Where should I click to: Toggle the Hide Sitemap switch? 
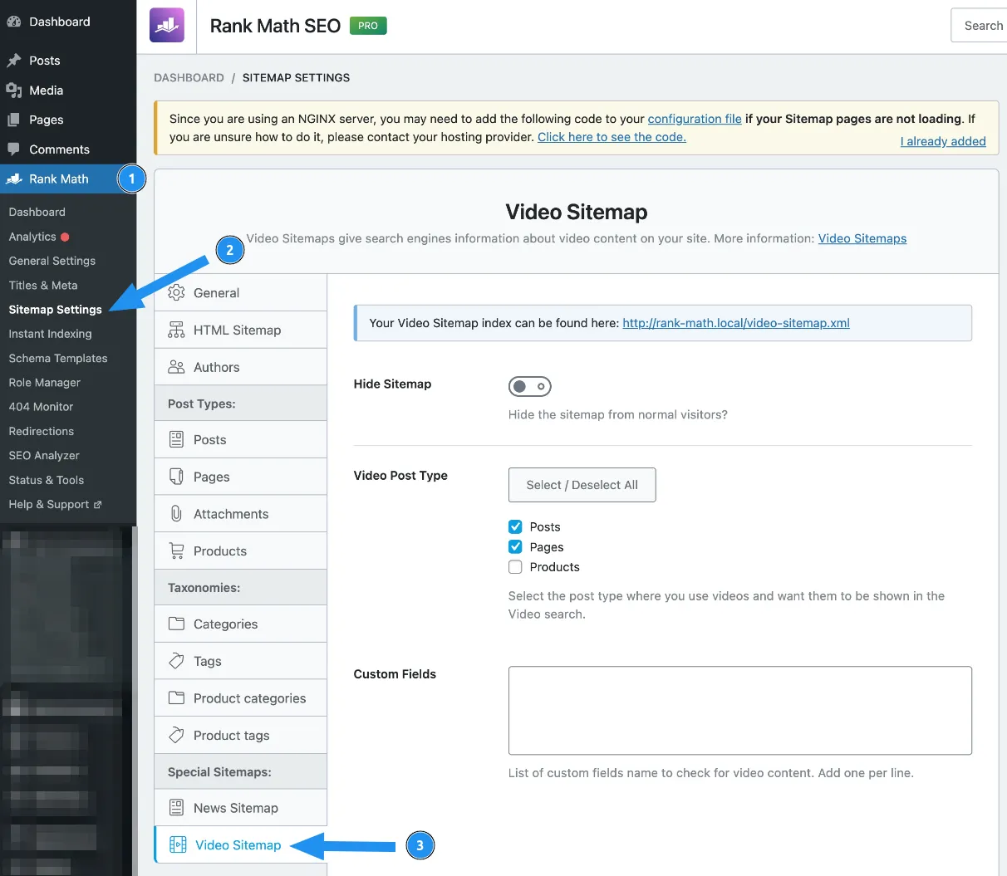(530, 386)
